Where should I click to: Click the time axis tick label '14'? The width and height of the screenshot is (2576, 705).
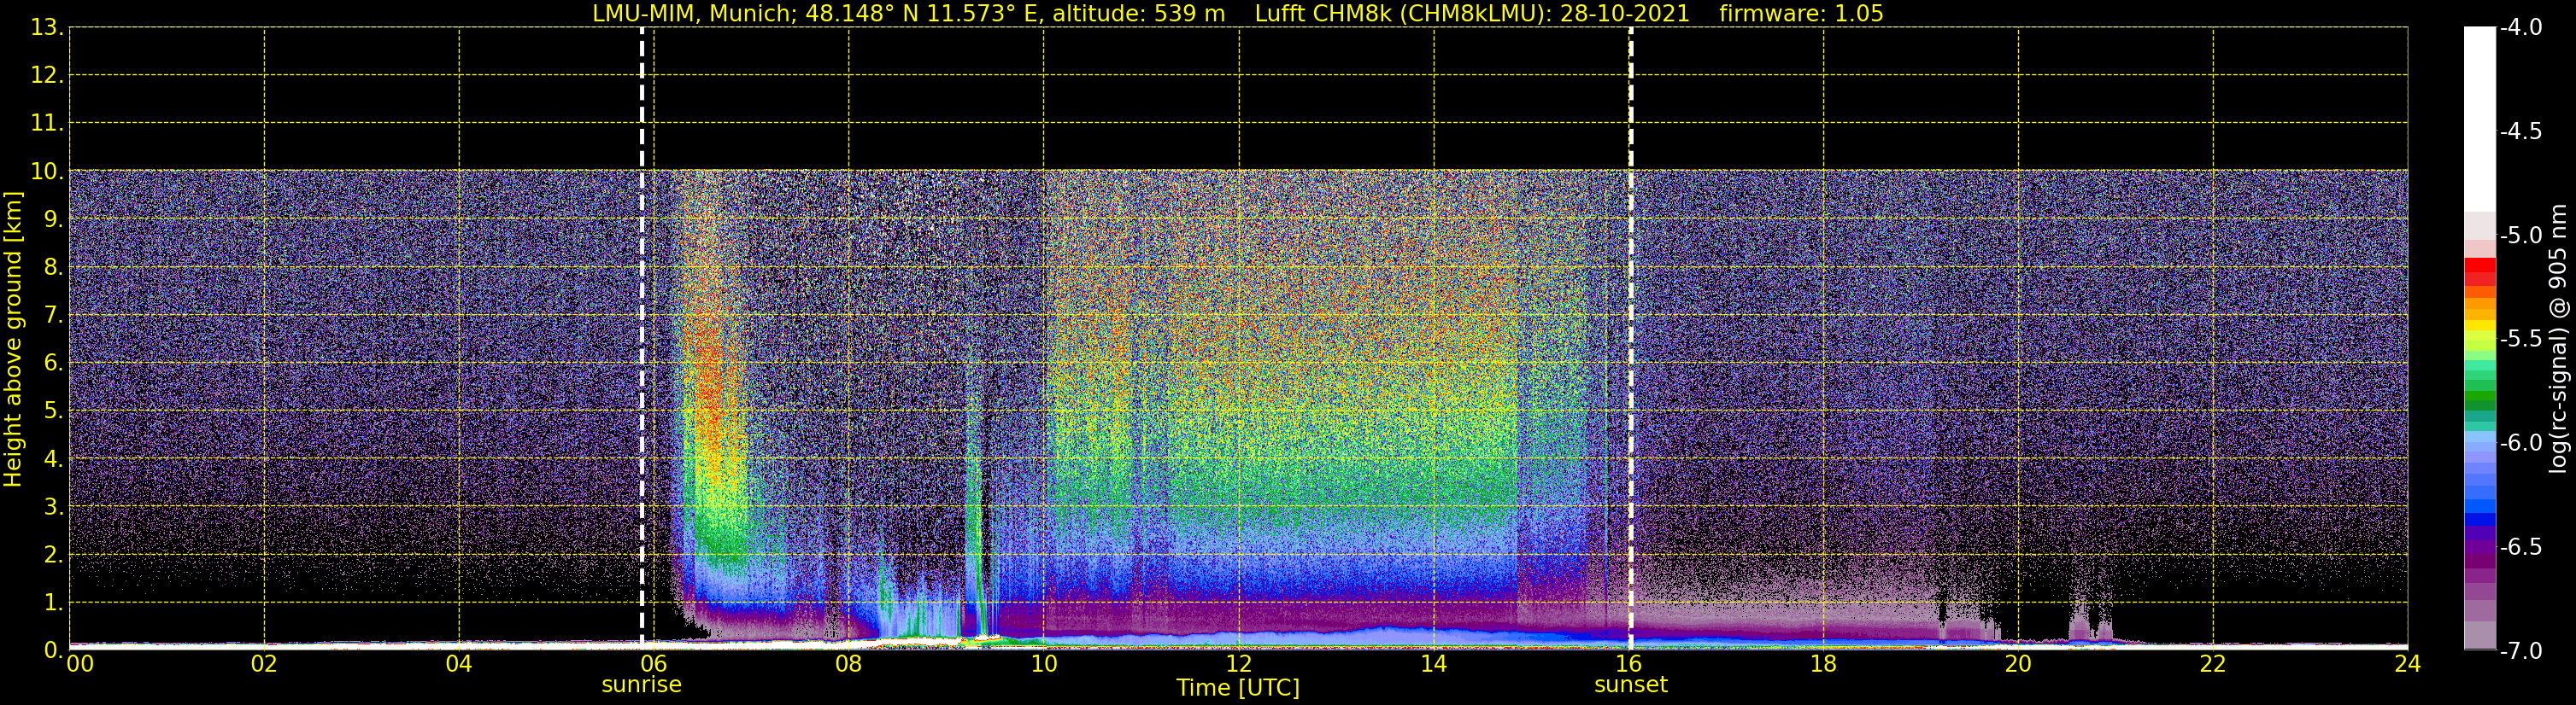coord(1434,664)
